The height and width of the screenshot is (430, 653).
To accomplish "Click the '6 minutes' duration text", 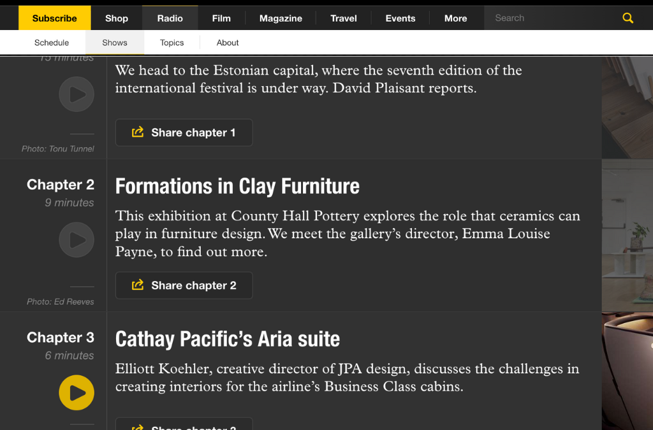I will tap(70, 355).
